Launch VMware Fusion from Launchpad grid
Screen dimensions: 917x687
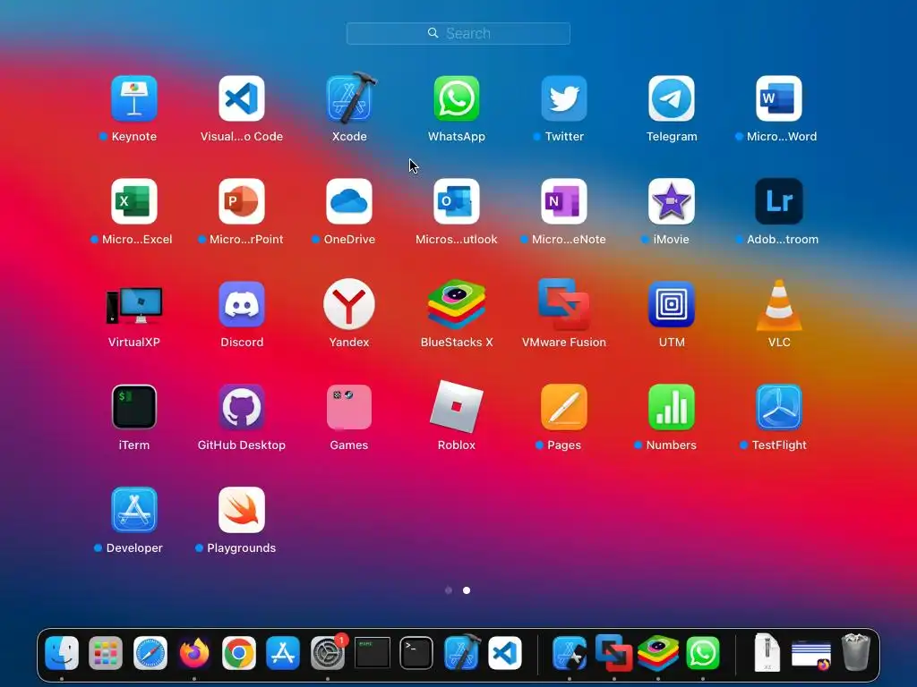click(x=564, y=304)
